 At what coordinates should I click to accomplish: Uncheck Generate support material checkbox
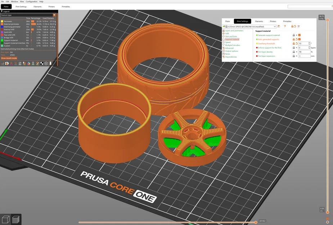click(x=300, y=35)
